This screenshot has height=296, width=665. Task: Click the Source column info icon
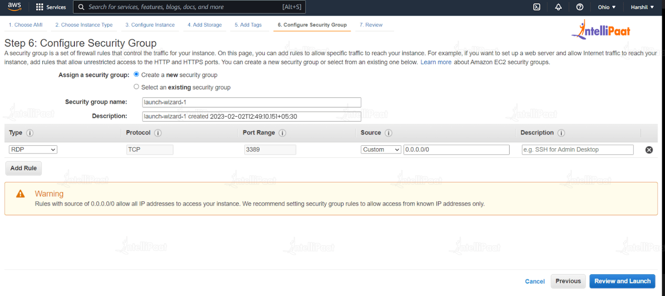point(388,133)
